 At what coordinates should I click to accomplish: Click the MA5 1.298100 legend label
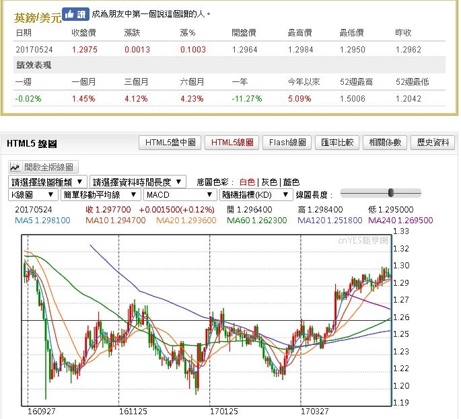click(x=42, y=221)
